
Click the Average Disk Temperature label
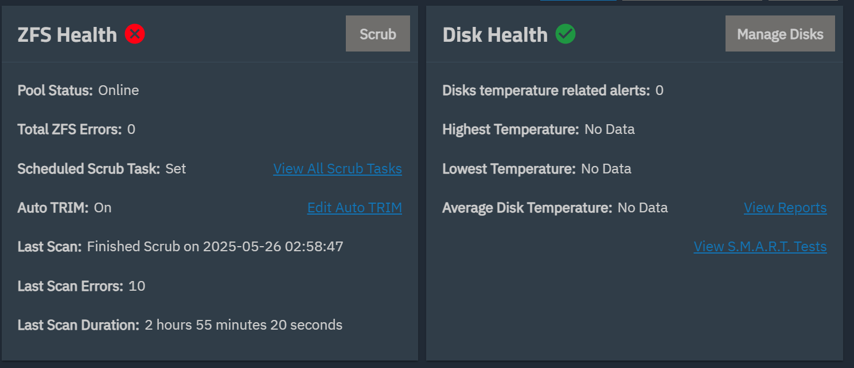pos(527,208)
